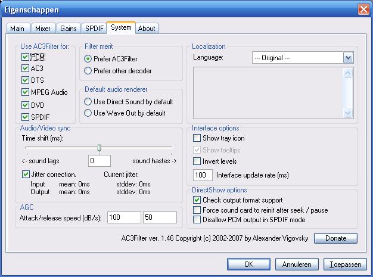Image resolution: width=373 pixels, height=277 pixels.
Task: Enable Show tray icon option
Action: [197, 138]
